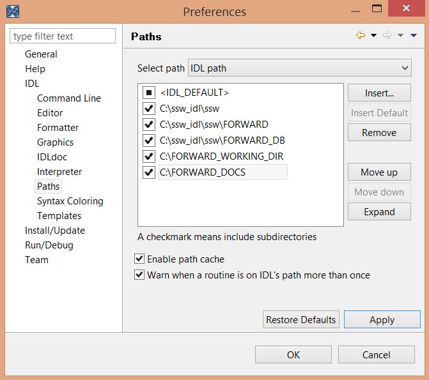Screen dimensions: 429x380
Task: Open the Command Line preferences page
Action: pos(68,98)
